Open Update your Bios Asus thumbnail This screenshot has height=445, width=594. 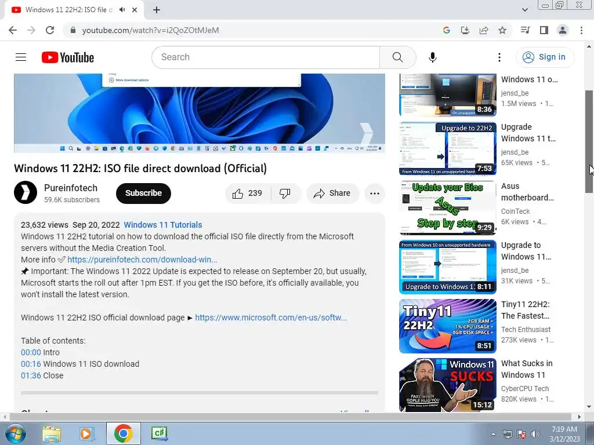click(448, 208)
